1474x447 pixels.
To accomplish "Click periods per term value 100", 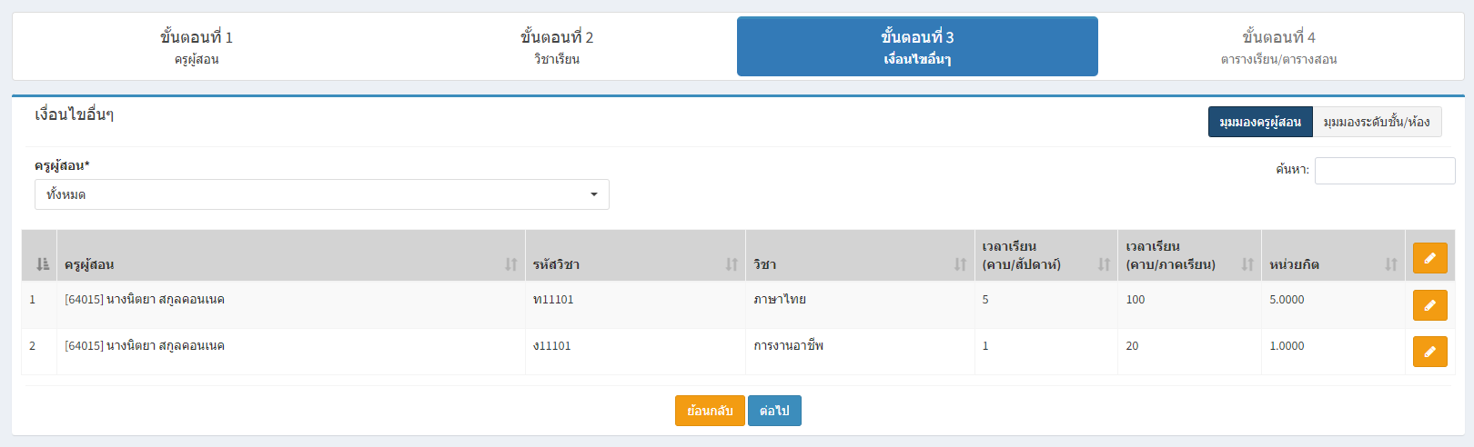I will pyautogui.click(x=1136, y=300).
